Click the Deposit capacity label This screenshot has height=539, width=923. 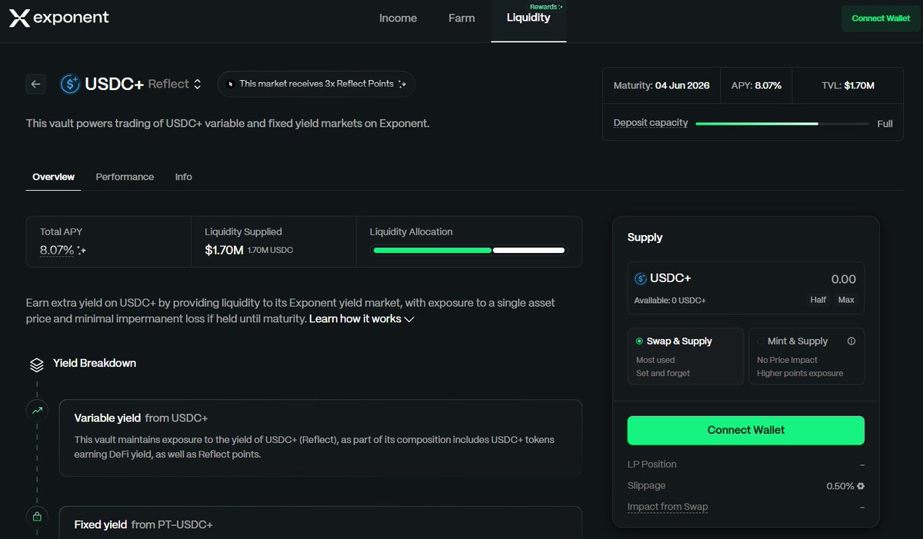point(651,123)
